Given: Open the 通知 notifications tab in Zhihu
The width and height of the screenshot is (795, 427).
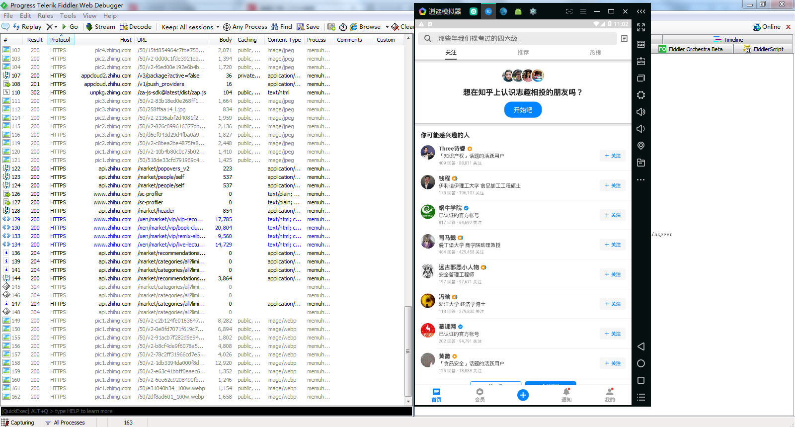Looking at the screenshot, I should [x=566, y=396].
